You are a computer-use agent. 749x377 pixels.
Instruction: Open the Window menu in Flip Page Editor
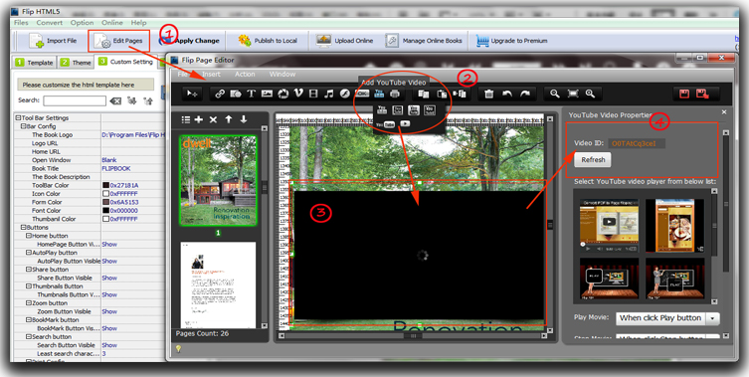pyautogui.click(x=282, y=74)
